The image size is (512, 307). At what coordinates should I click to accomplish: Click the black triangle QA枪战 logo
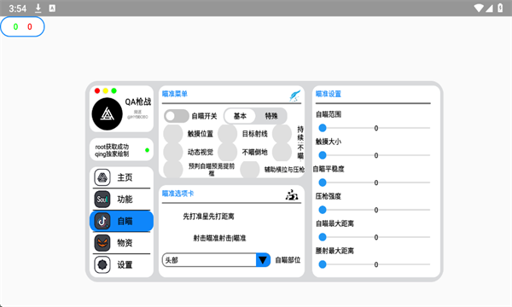coord(108,114)
